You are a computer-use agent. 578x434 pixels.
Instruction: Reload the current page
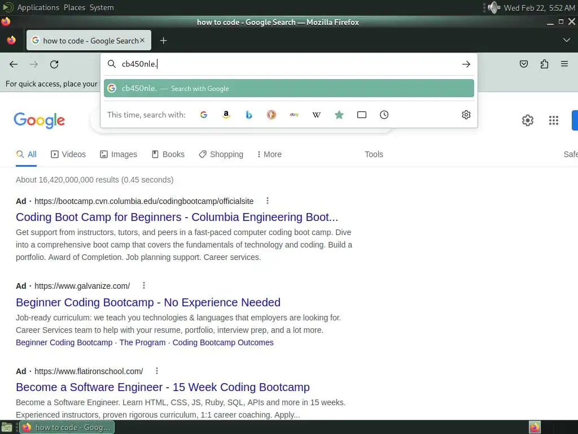click(54, 64)
